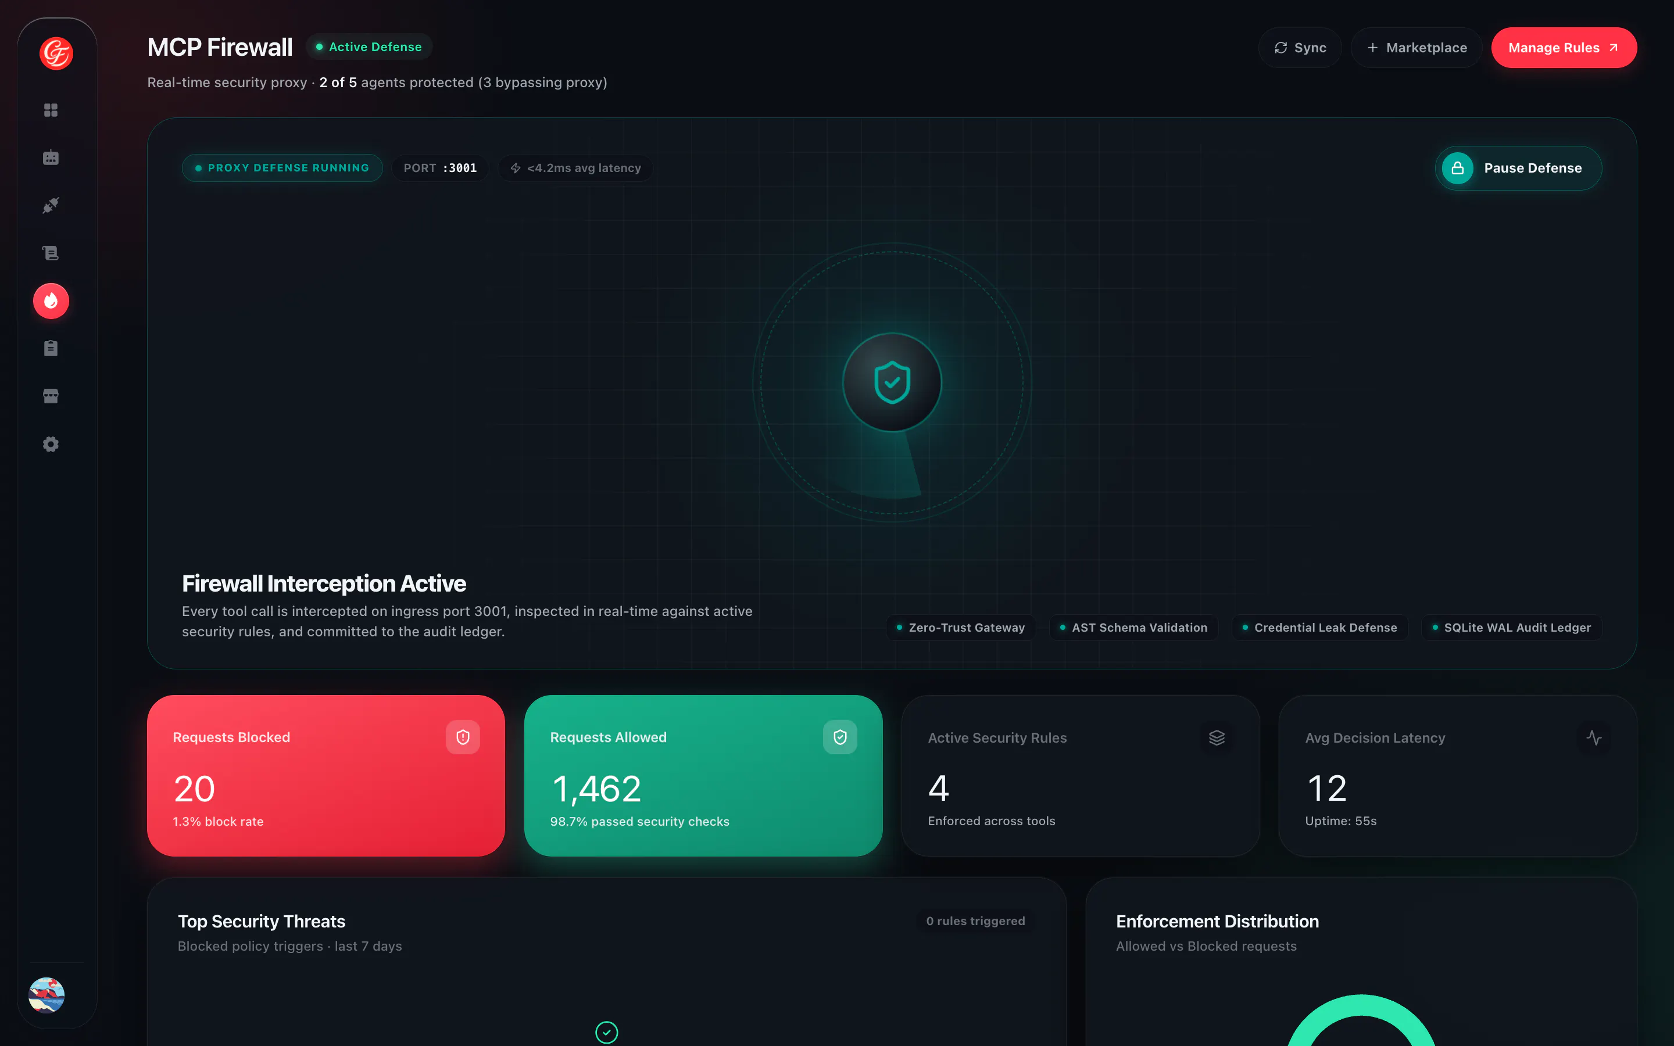Click the check circle icon under Top Security Threats

(607, 1032)
